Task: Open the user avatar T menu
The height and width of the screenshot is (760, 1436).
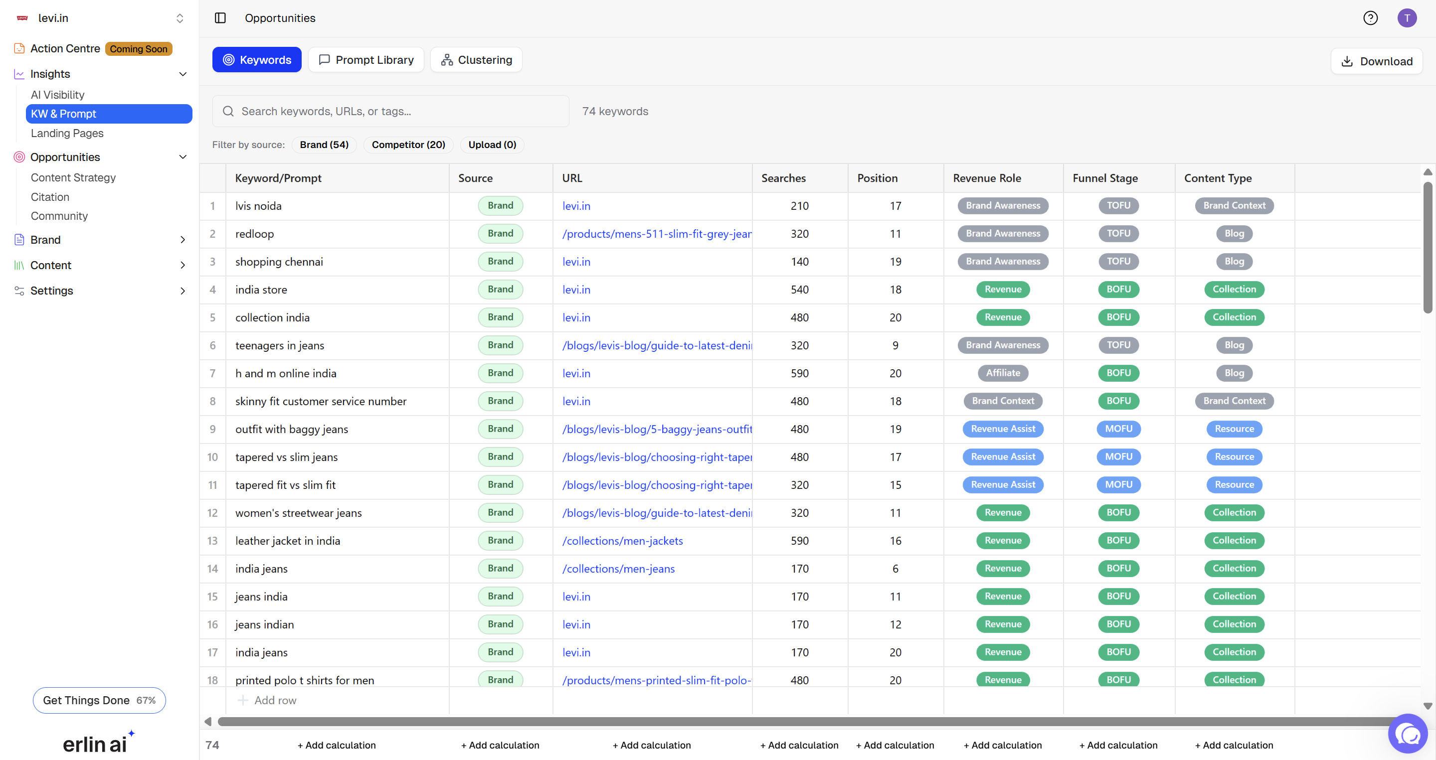Action: click(x=1407, y=18)
